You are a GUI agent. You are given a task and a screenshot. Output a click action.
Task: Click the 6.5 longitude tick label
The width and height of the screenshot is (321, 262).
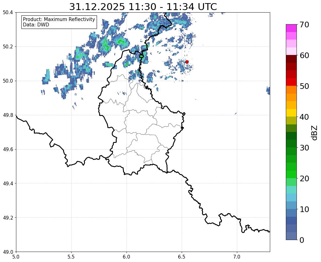click(x=182, y=257)
